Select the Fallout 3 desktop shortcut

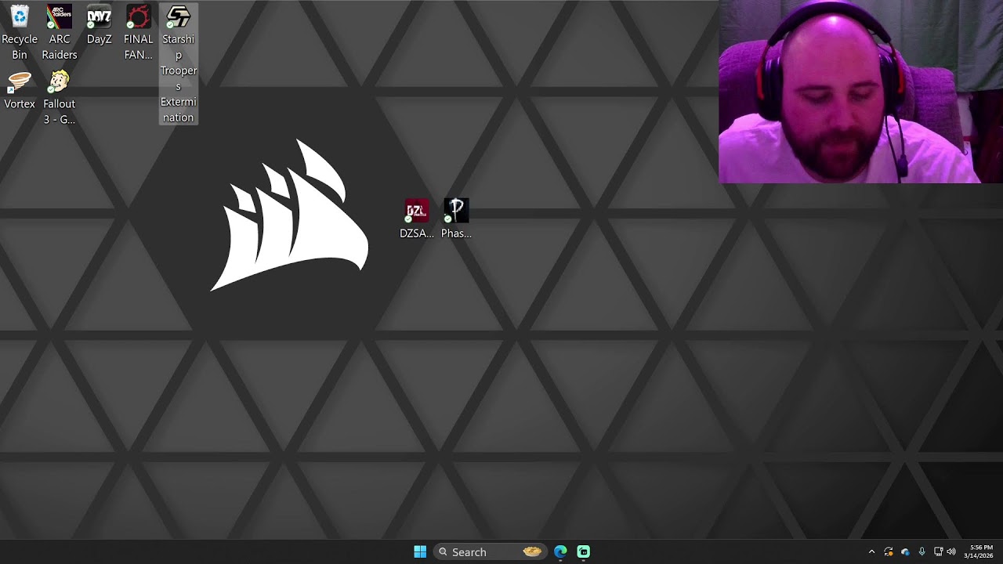point(60,97)
